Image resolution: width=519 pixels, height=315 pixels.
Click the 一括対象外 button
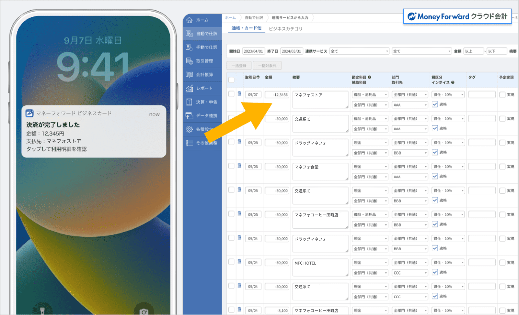(267, 66)
